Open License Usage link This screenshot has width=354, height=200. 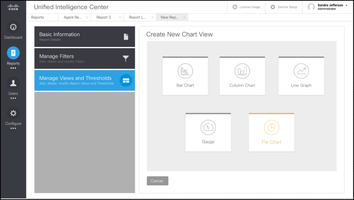[250, 7]
